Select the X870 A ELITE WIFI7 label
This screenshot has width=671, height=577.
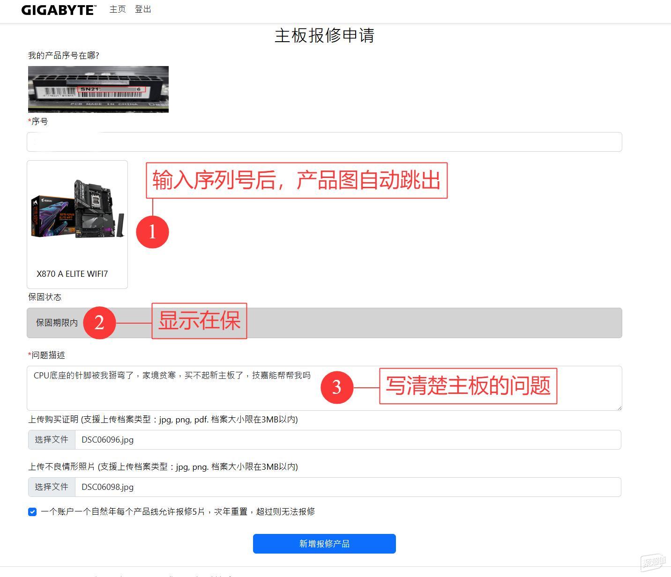72,274
